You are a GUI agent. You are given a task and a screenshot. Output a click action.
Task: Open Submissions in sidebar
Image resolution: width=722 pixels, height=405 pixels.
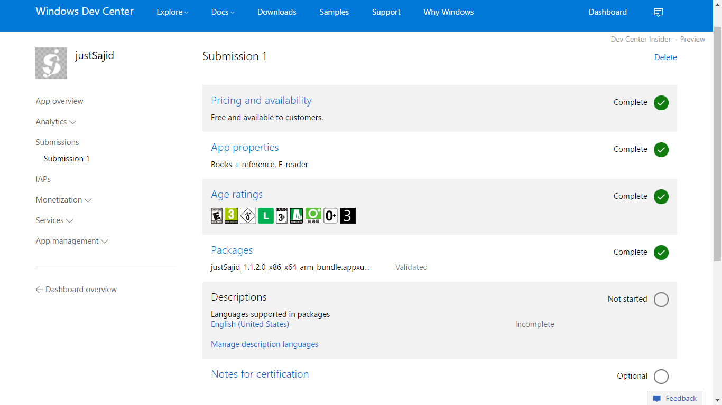(x=57, y=142)
